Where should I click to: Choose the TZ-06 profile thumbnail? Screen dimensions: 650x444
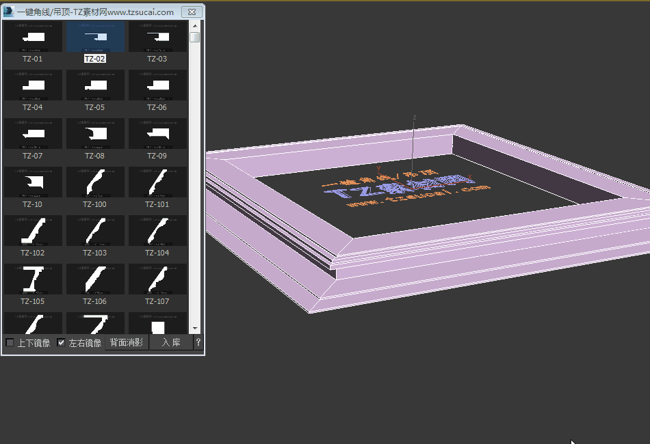click(157, 85)
